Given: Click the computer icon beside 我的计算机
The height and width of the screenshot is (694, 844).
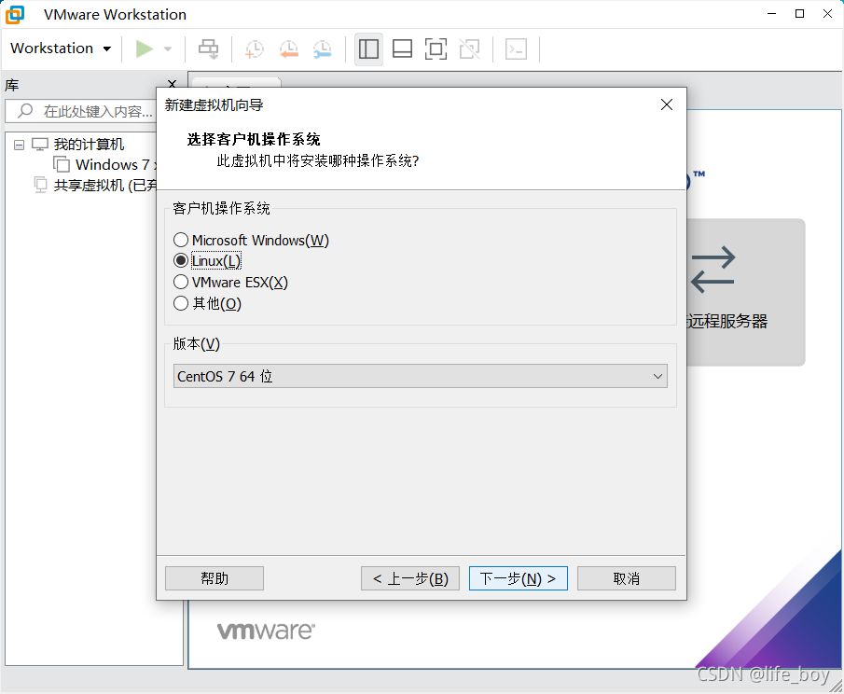Looking at the screenshot, I should tap(40, 145).
